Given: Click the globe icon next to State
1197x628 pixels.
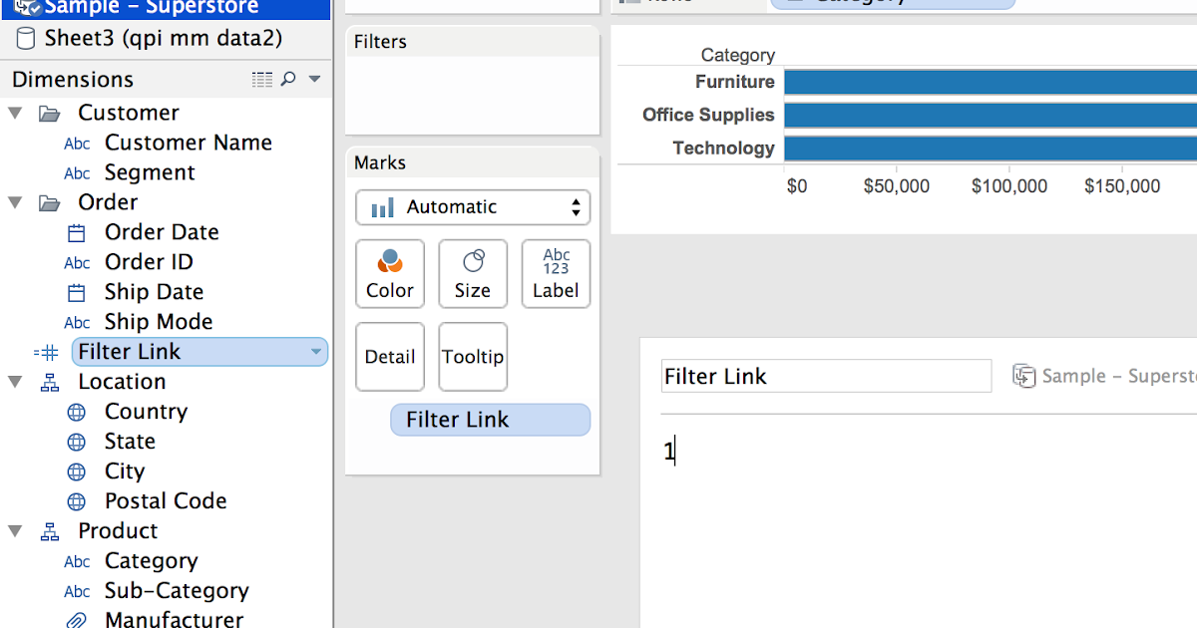Looking at the screenshot, I should coord(78,441).
